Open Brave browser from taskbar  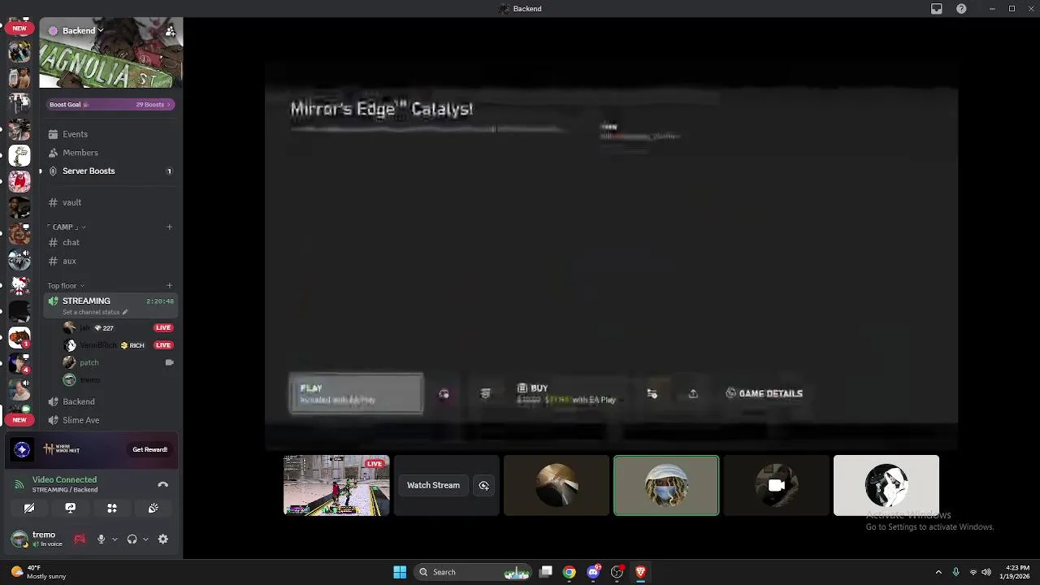point(640,572)
